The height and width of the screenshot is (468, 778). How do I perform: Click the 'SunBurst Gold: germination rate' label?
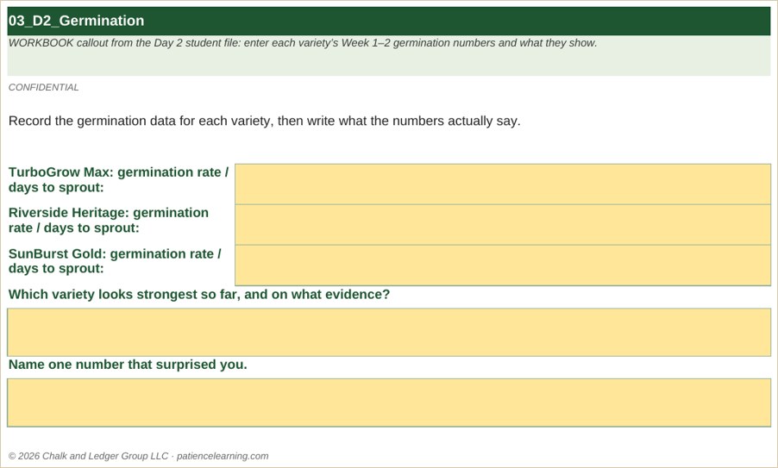coord(115,261)
